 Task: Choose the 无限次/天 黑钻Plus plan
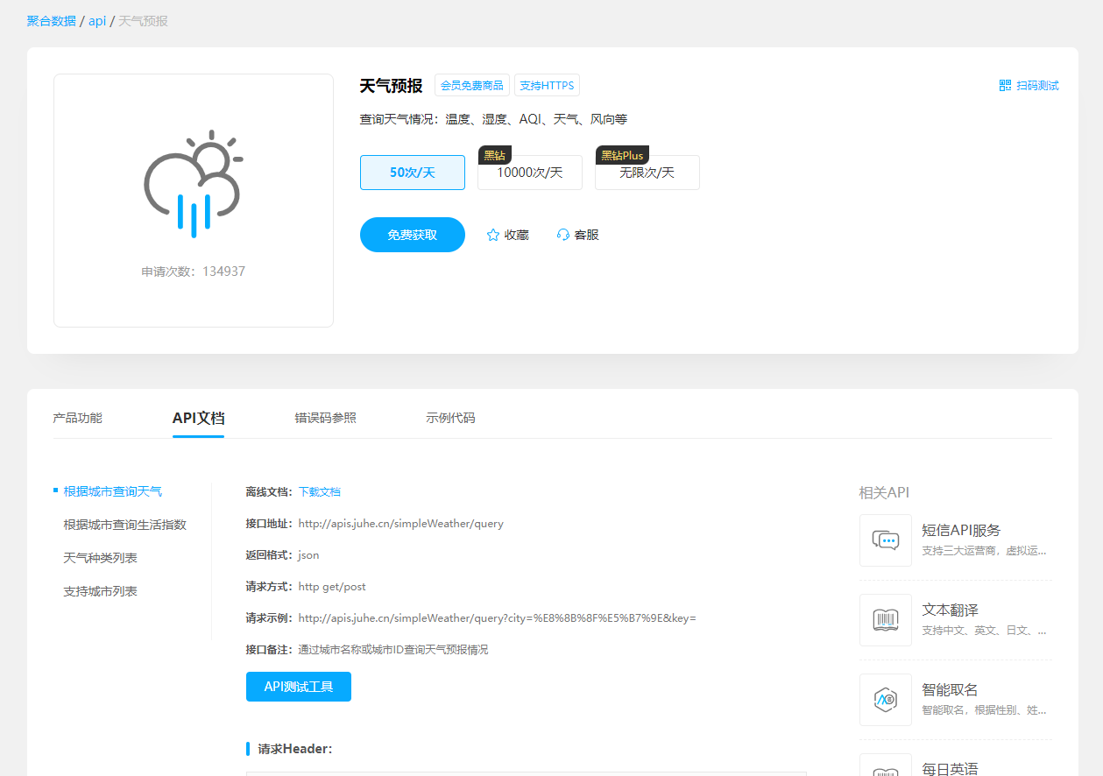pos(647,172)
